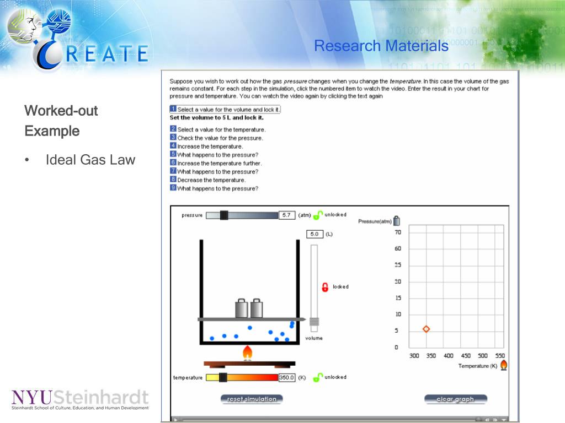The width and height of the screenshot is (565, 423).
Task: Click the number 7 step icon
Action: [173, 171]
